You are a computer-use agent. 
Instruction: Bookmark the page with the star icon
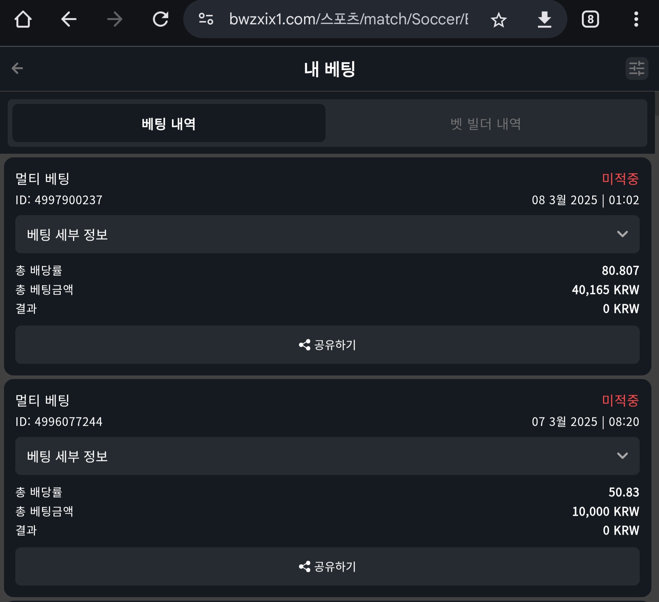[499, 20]
